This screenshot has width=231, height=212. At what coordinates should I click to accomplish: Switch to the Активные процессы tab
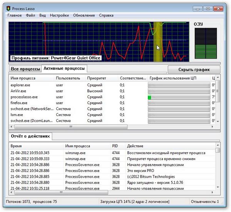pos(64,69)
